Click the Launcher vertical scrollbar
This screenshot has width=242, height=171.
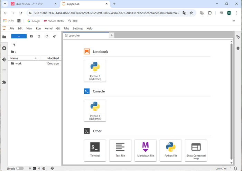231,103
